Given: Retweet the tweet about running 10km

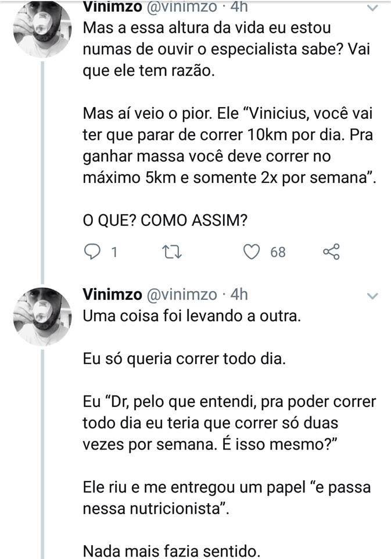Looking at the screenshot, I should click(172, 252).
